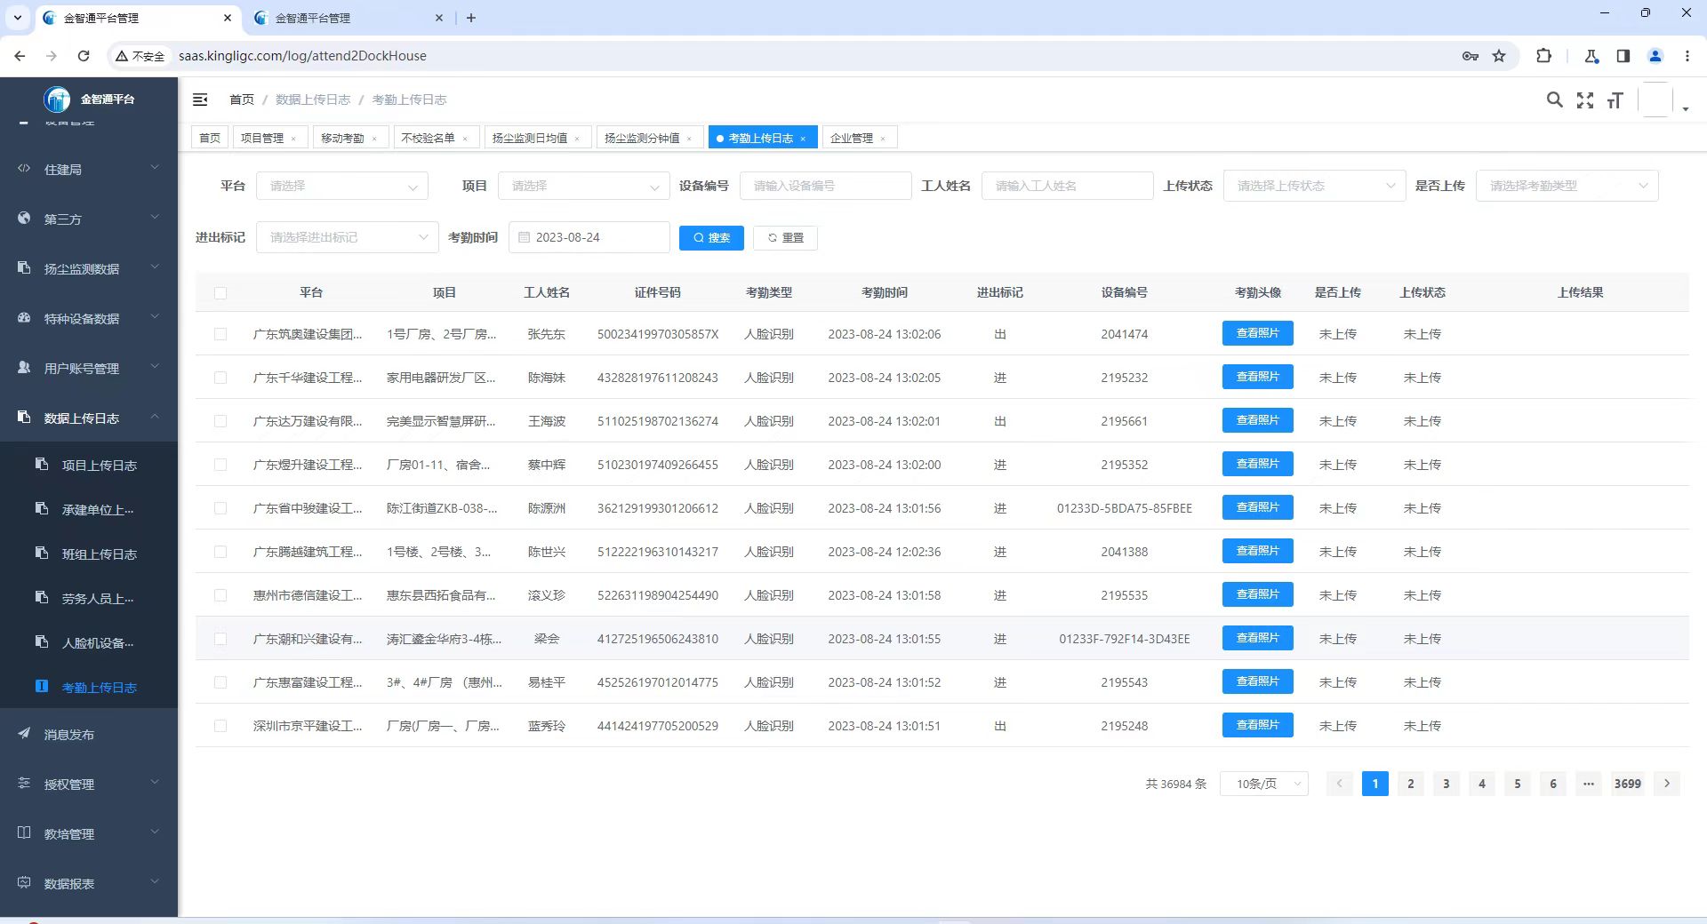Check the row for 蔡中辉
The image size is (1707, 924).
point(220,465)
